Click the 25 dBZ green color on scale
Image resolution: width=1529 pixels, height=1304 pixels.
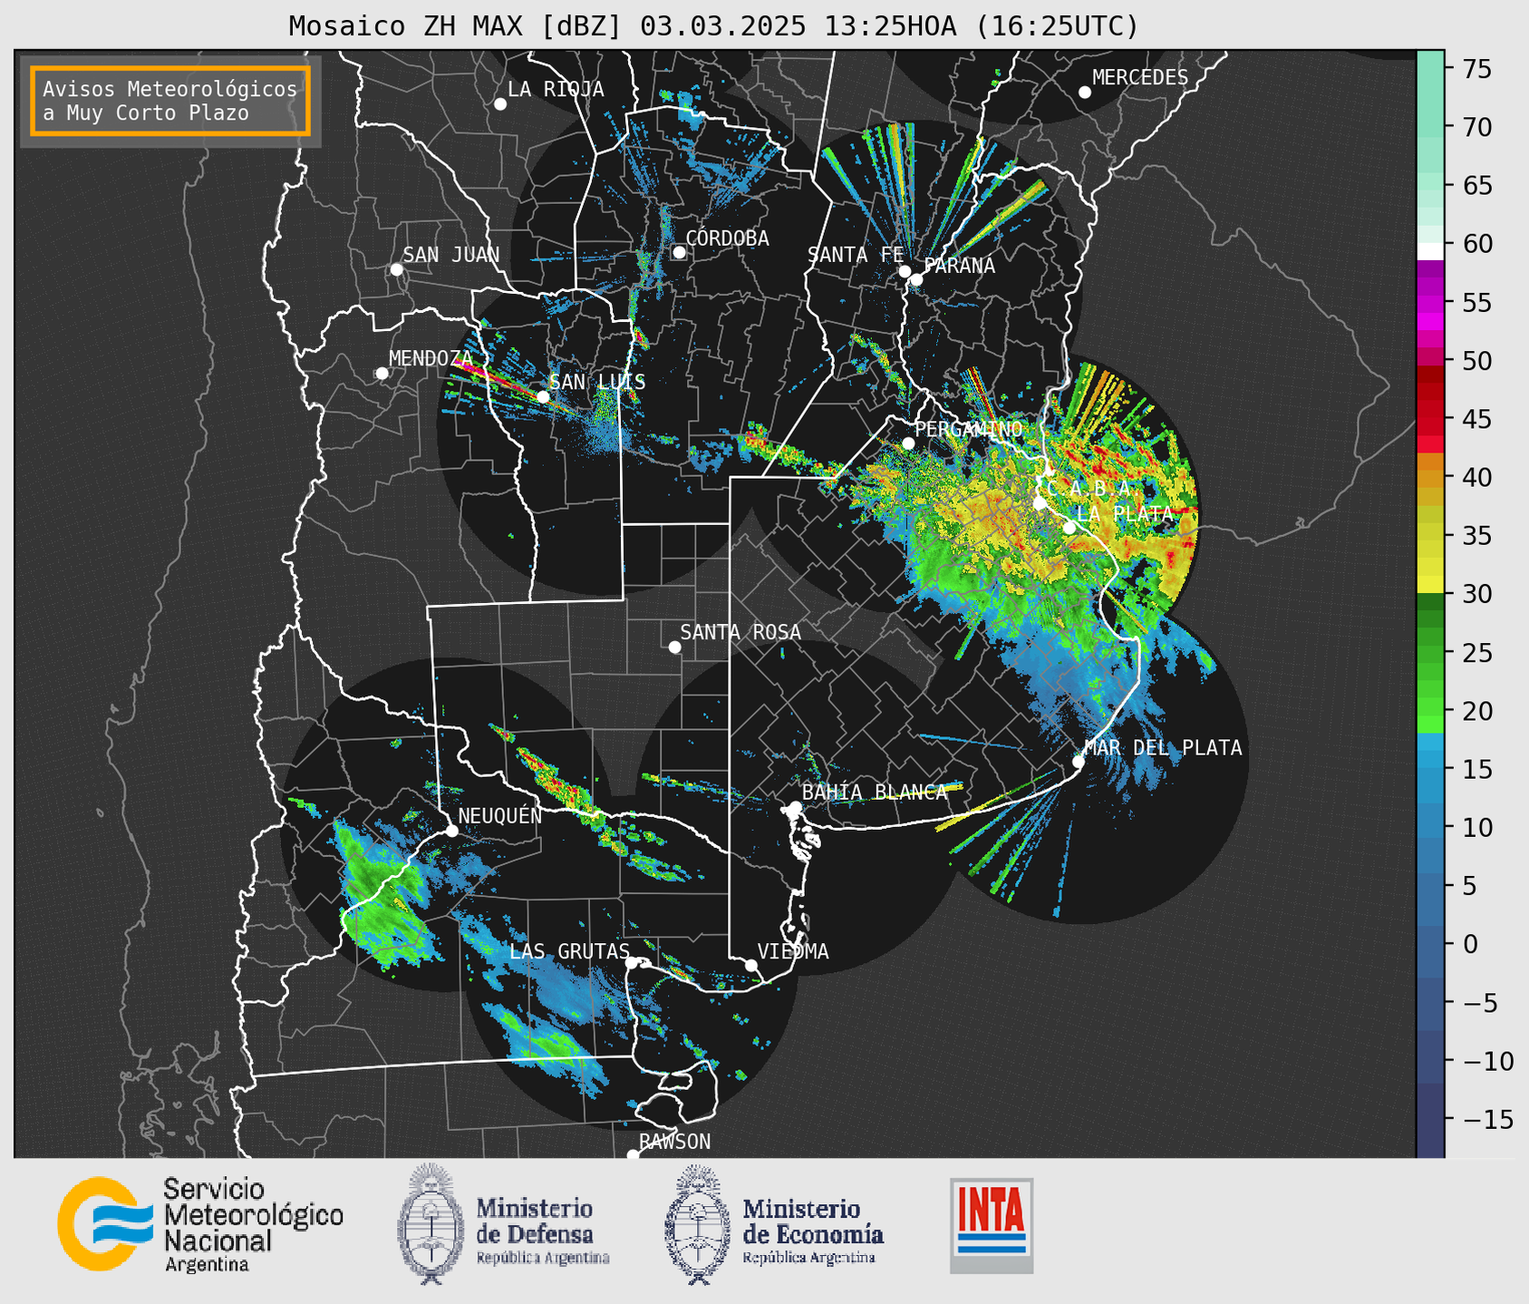(1430, 653)
